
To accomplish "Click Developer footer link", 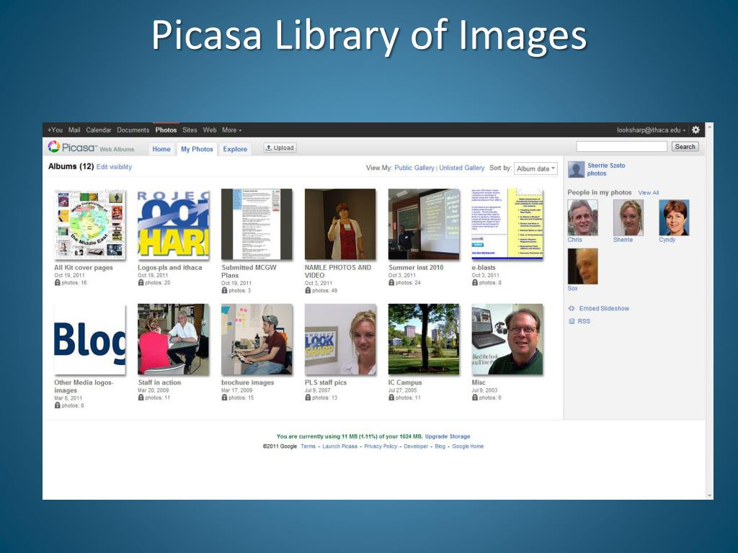I will coord(416,446).
